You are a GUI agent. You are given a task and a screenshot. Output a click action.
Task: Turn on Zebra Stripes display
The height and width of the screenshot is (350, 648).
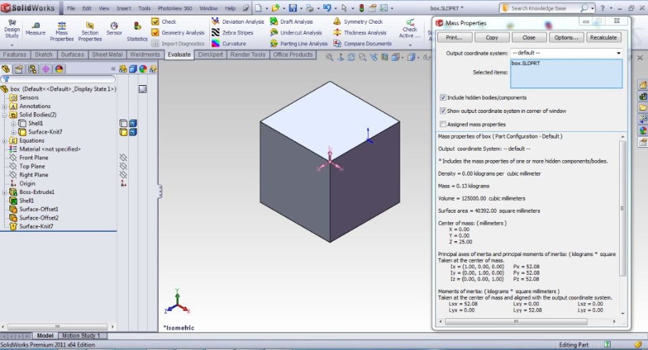click(232, 32)
